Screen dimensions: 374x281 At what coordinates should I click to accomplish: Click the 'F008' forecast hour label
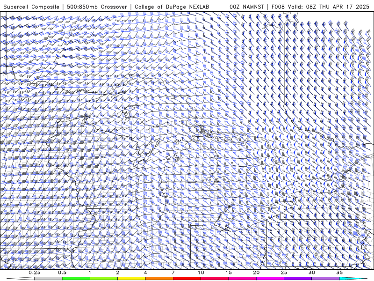tap(278, 7)
